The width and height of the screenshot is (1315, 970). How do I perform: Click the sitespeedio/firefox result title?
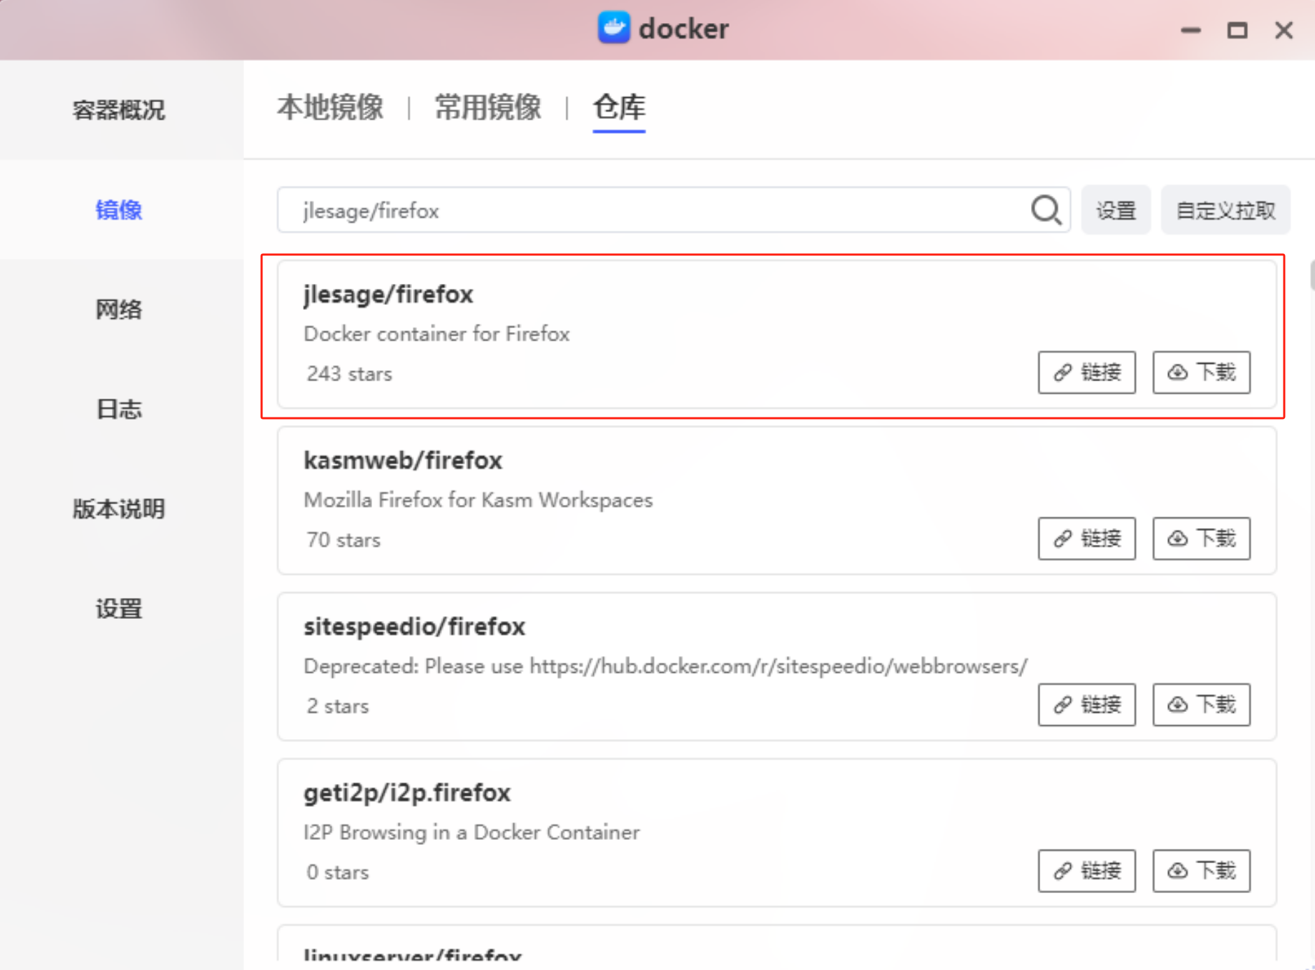click(x=414, y=627)
